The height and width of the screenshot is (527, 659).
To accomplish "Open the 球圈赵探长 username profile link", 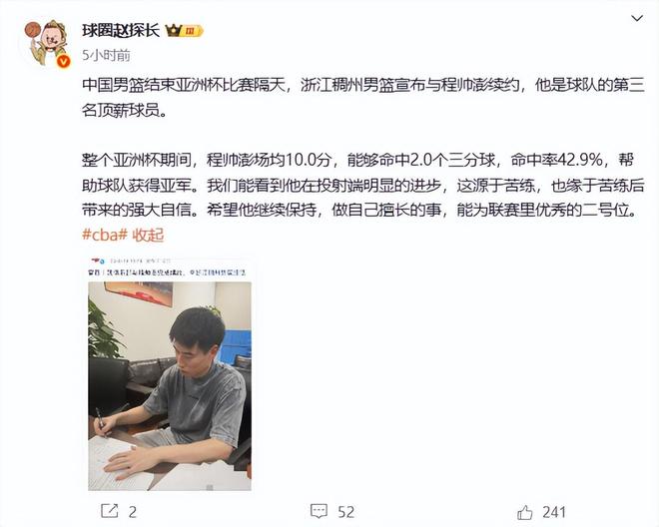I will click(121, 30).
